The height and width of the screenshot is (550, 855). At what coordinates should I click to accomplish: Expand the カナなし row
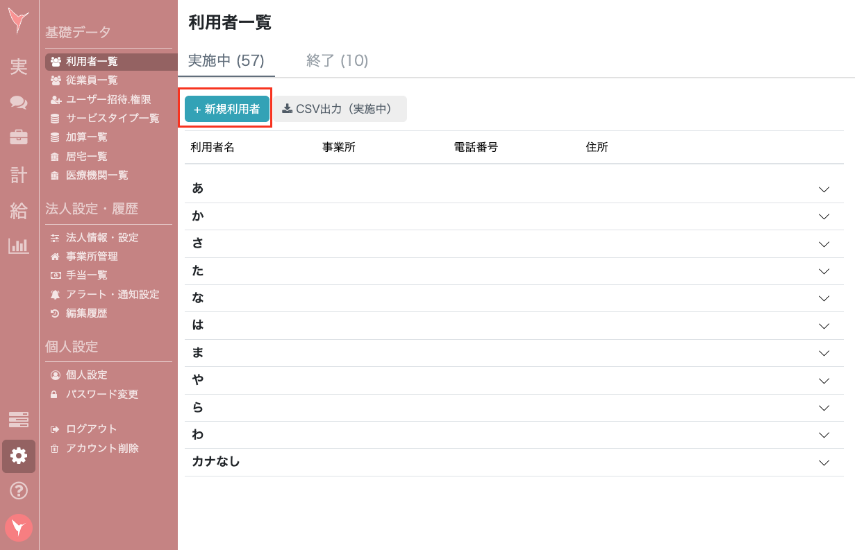click(x=824, y=462)
